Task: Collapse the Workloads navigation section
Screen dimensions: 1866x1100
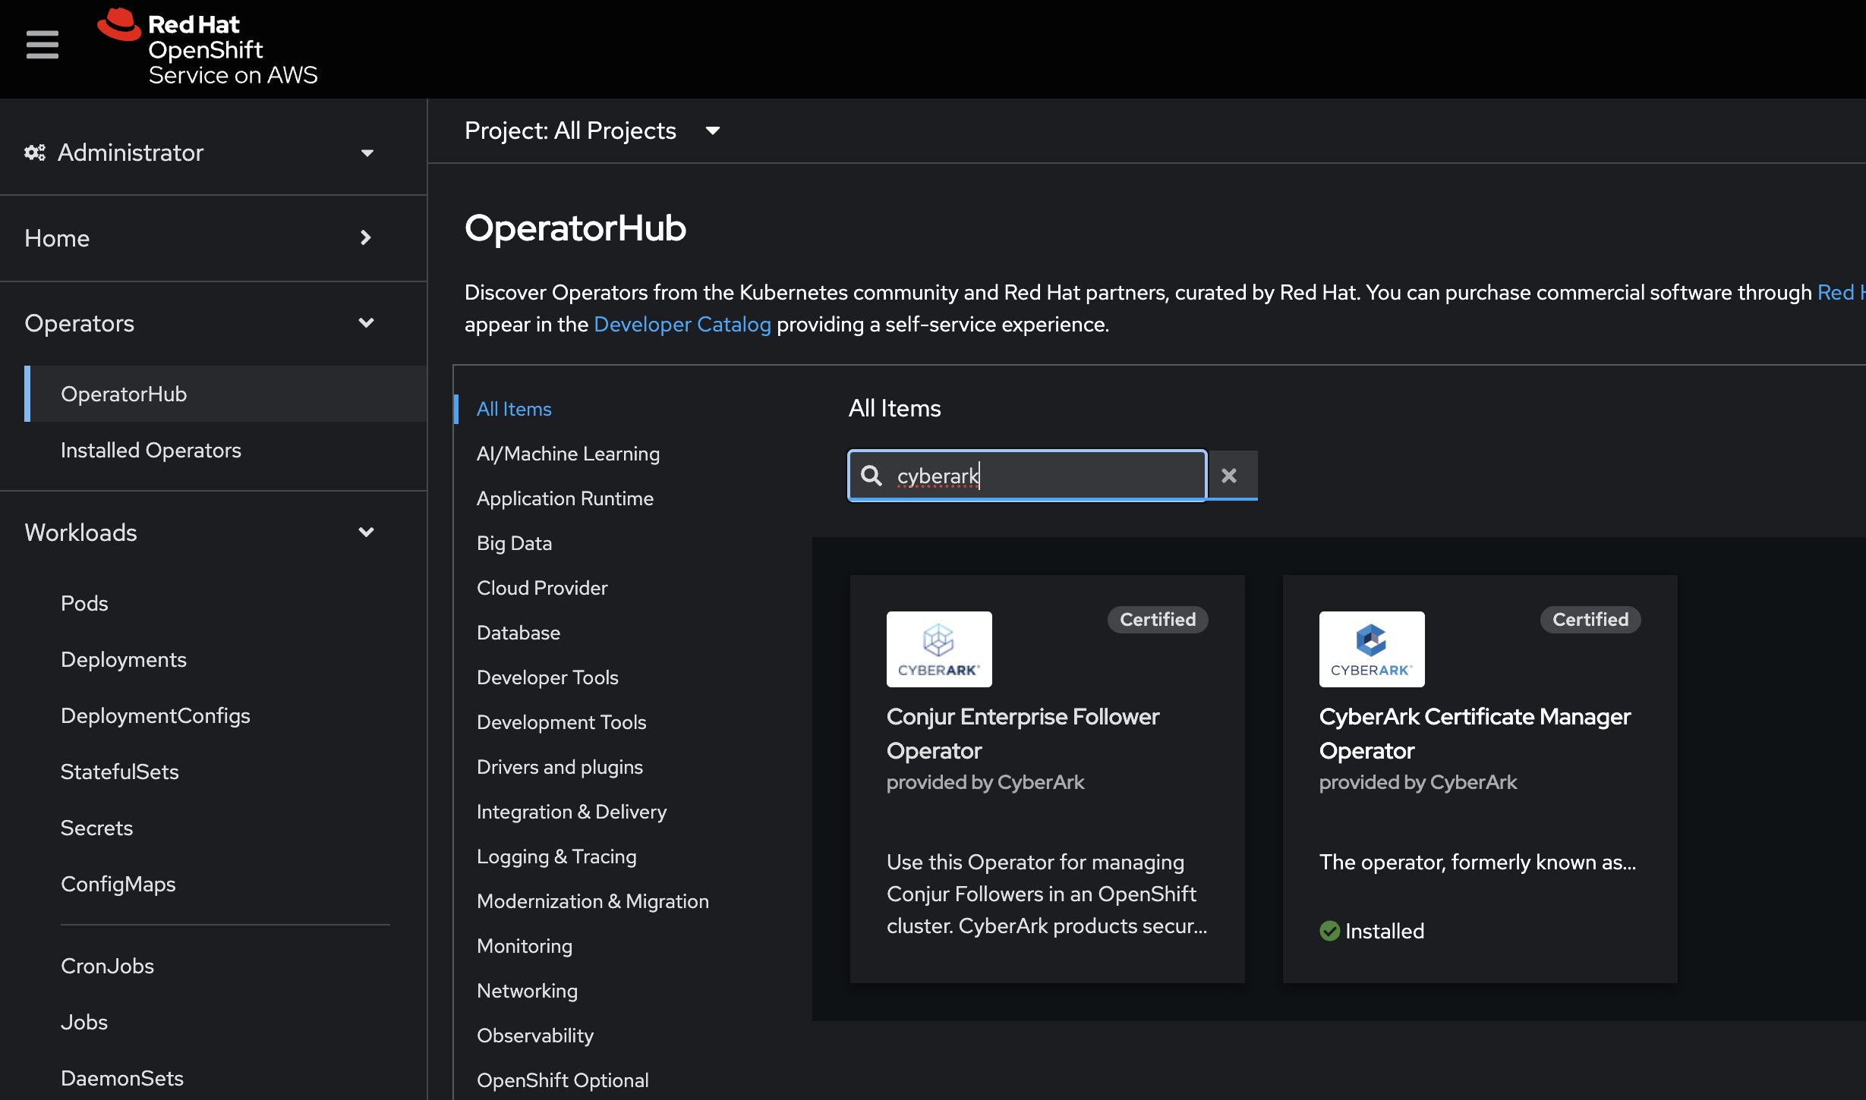Action: [199, 533]
